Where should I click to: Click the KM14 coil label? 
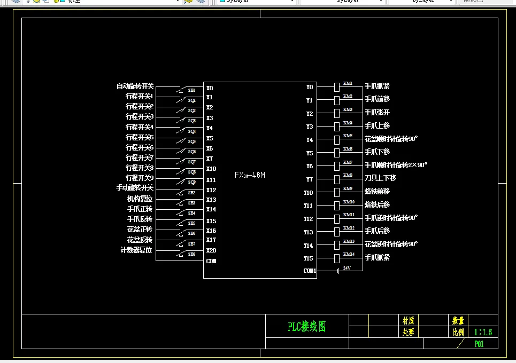coord(349,254)
